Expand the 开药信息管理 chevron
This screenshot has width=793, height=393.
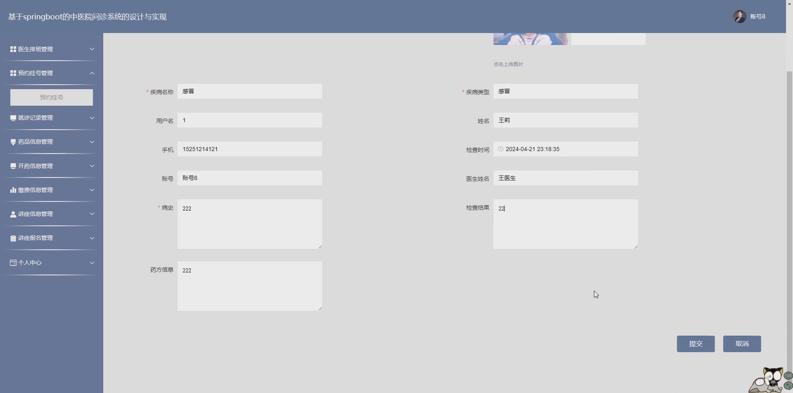pyautogui.click(x=92, y=166)
